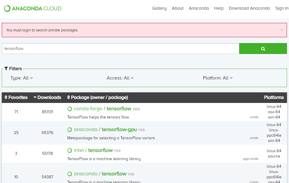This screenshot has width=289, height=183.
Task: Sort by Package column arrows
Action: tap(69, 97)
